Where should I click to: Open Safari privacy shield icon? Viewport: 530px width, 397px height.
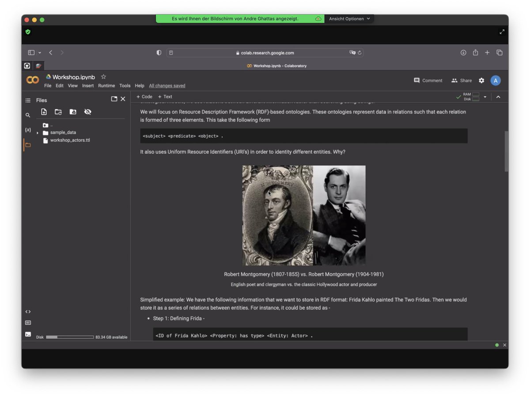click(159, 53)
